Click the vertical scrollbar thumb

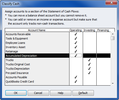point(113,38)
